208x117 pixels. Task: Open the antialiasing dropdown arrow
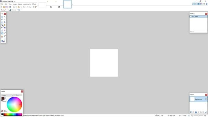[21, 10]
